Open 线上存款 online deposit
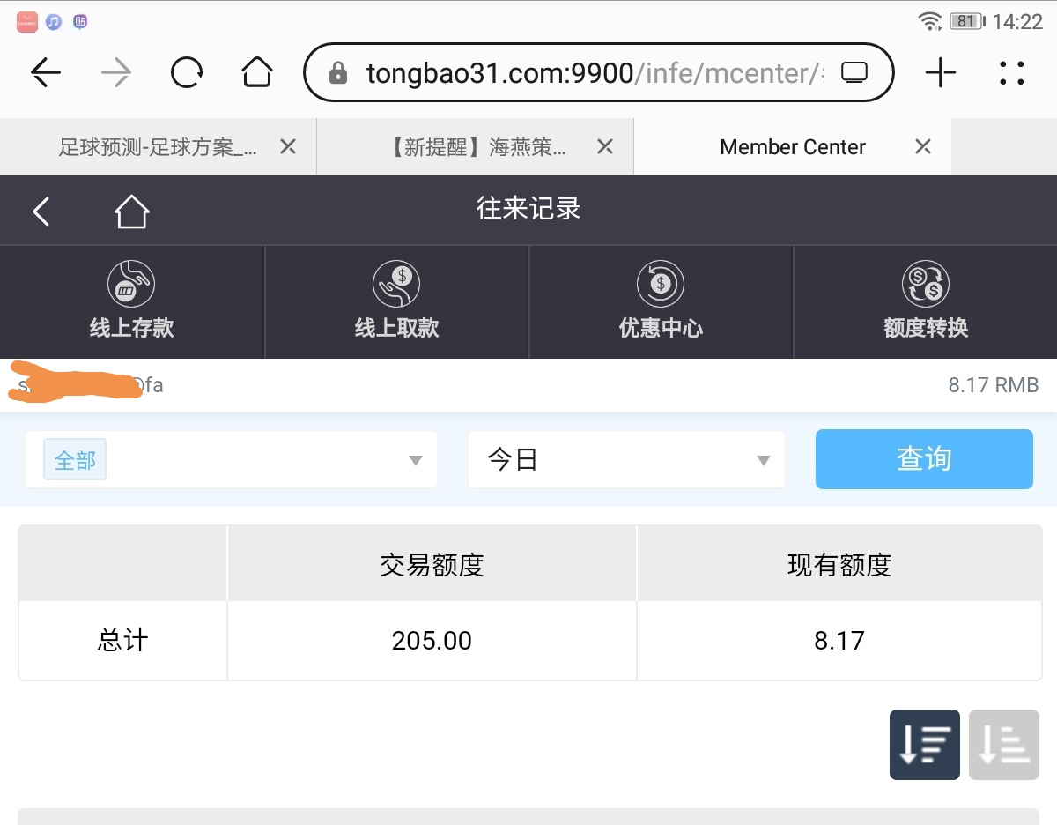The width and height of the screenshot is (1057, 825). pyautogui.click(x=132, y=301)
